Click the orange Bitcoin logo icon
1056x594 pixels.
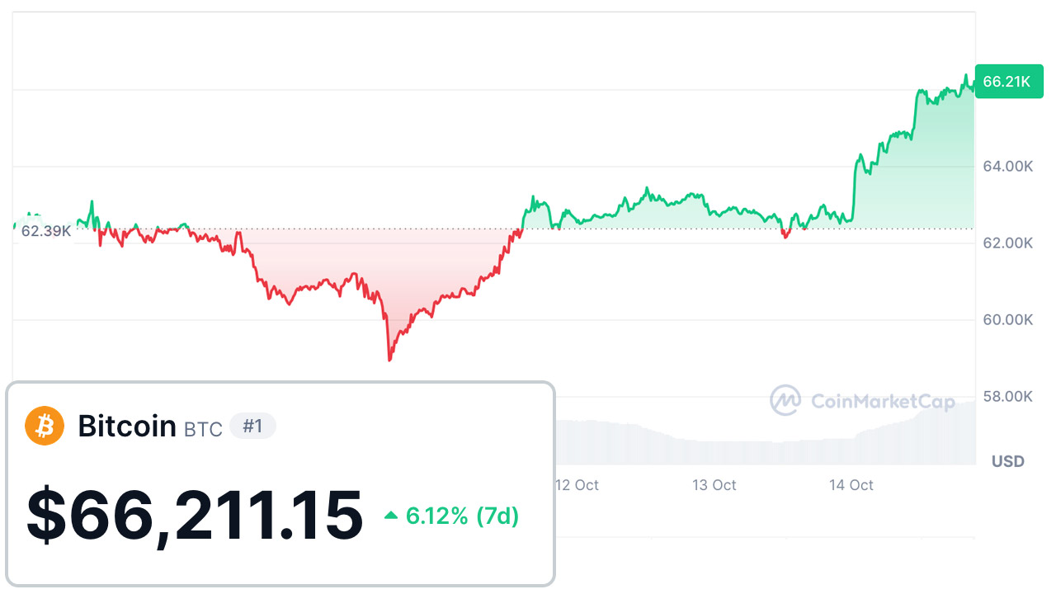45,426
